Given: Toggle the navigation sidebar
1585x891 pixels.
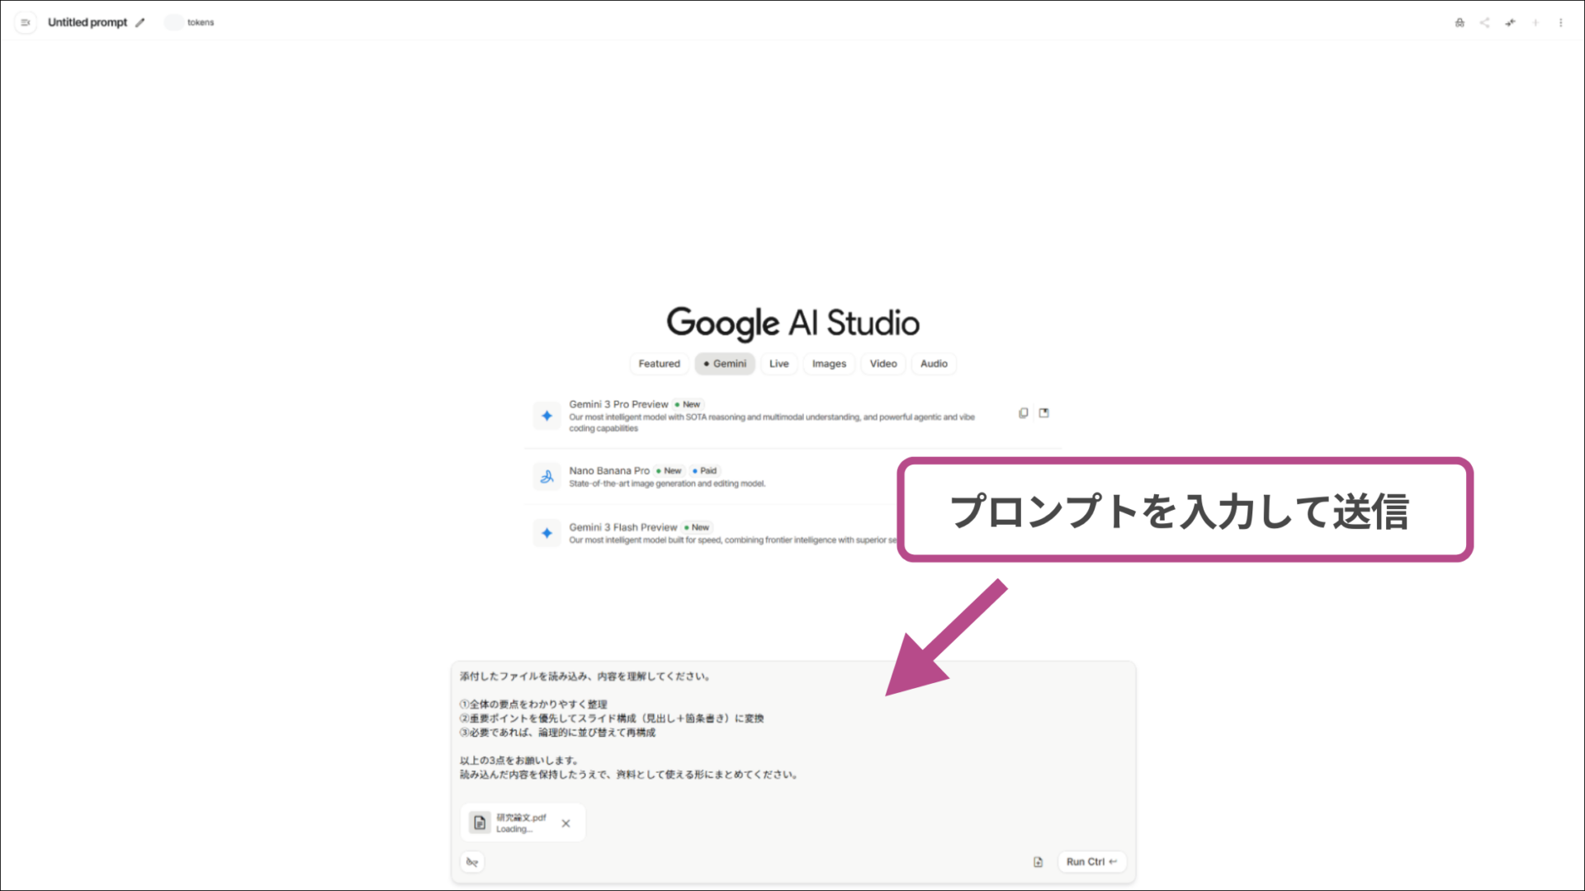Looking at the screenshot, I should pyautogui.click(x=26, y=22).
